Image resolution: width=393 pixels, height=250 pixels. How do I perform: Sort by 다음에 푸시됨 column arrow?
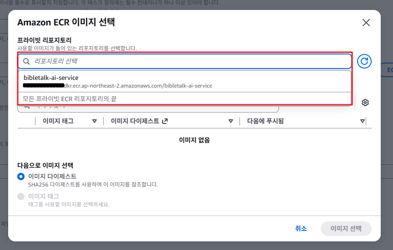click(x=363, y=121)
